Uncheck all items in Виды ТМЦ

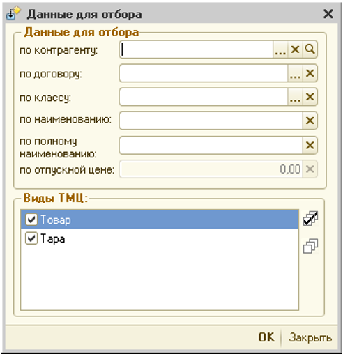coord(310,246)
